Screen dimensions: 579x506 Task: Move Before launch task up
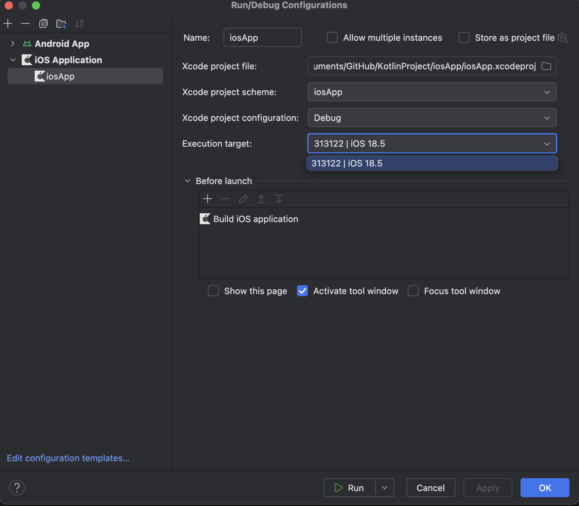point(261,199)
